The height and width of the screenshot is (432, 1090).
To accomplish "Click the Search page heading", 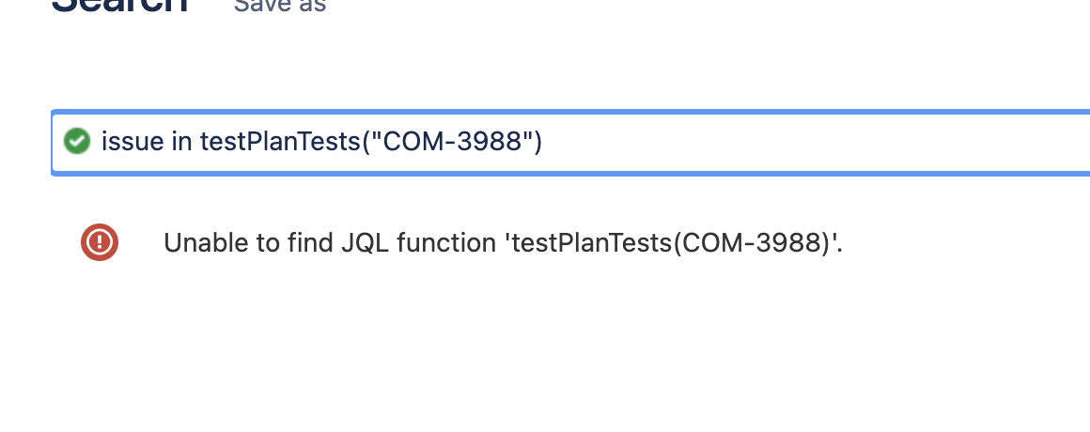I will (x=119, y=4).
